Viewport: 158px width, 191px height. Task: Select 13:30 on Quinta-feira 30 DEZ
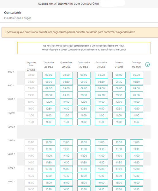(84, 149)
